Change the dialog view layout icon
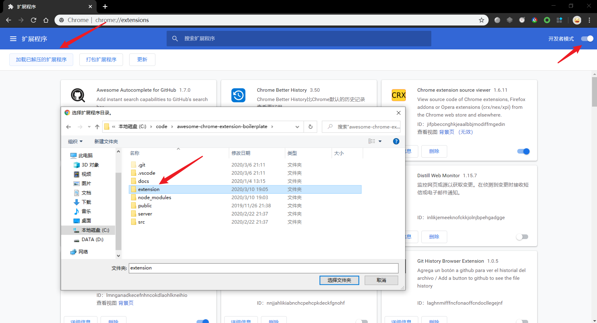 point(372,141)
